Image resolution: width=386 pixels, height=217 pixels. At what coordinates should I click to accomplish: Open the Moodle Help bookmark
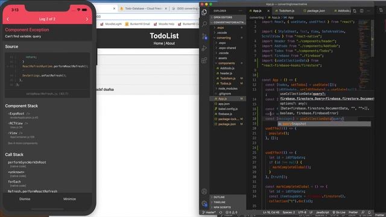[x=164, y=24]
